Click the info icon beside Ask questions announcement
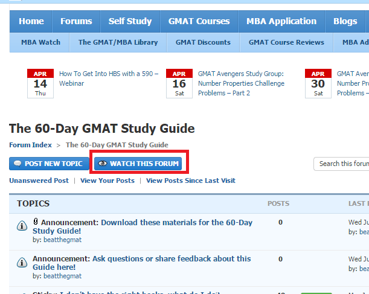This screenshot has width=369, height=294. [22, 262]
